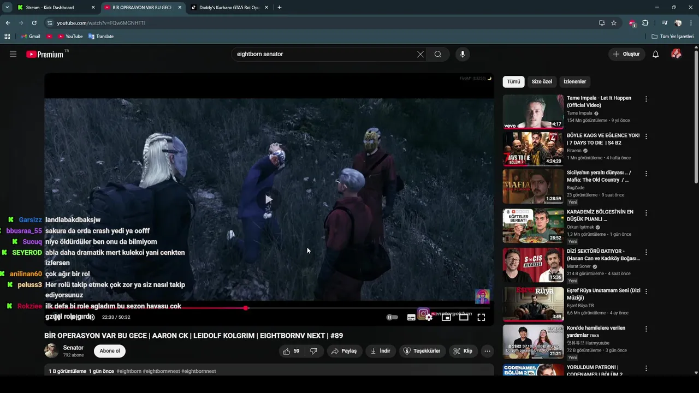Start voice search with microphone icon
This screenshot has height=393, width=699.
(x=463, y=54)
